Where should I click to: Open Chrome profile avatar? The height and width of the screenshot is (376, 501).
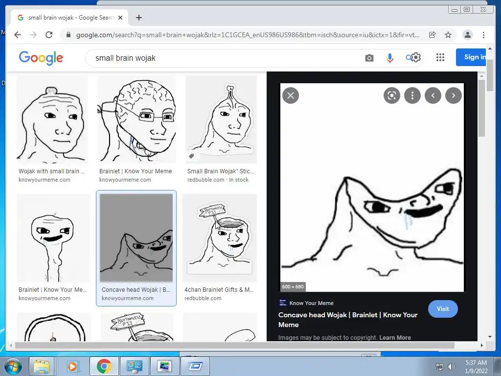pos(467,35)
